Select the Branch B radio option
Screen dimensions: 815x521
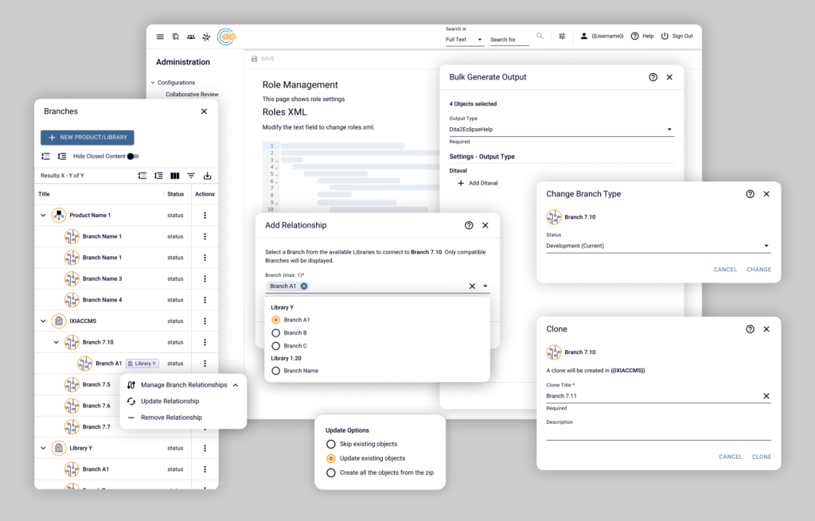(x=276, y=332)
